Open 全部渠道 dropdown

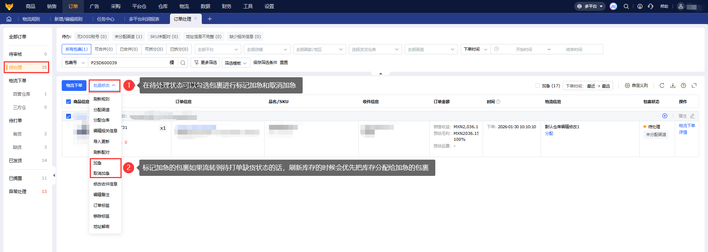click(x=431, y=49)
